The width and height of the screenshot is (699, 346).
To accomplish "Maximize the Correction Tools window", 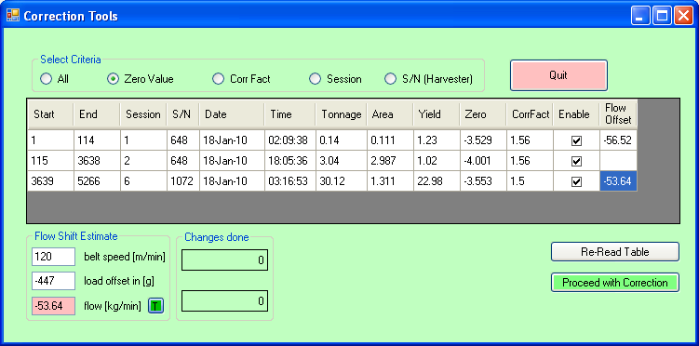I will pyautogui.click(x=662, y=17).
